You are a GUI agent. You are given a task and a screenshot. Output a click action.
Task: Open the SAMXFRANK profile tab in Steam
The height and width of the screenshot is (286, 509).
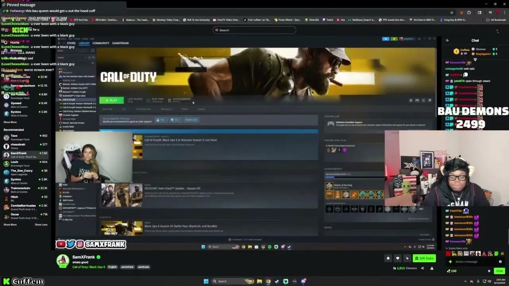click(120, 43)
